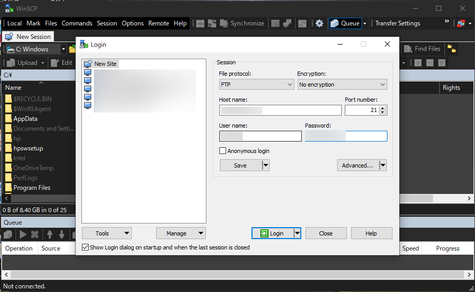Image resolution: width=475 pixels, height=292 pixels.
Task: Click the queue move down arrow icon
Action: [x=62, y=234]
